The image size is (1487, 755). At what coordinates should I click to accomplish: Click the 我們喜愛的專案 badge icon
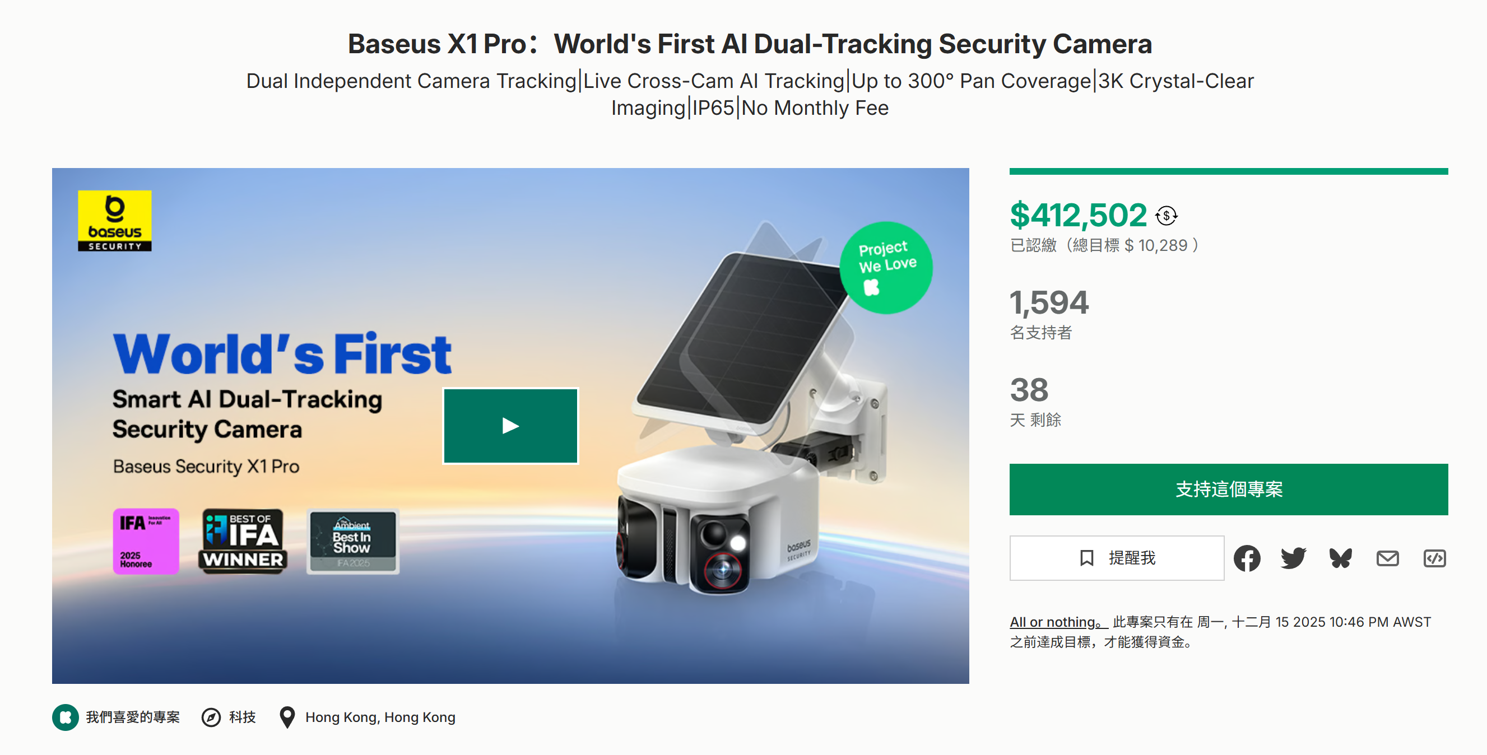tap(65, 717)
